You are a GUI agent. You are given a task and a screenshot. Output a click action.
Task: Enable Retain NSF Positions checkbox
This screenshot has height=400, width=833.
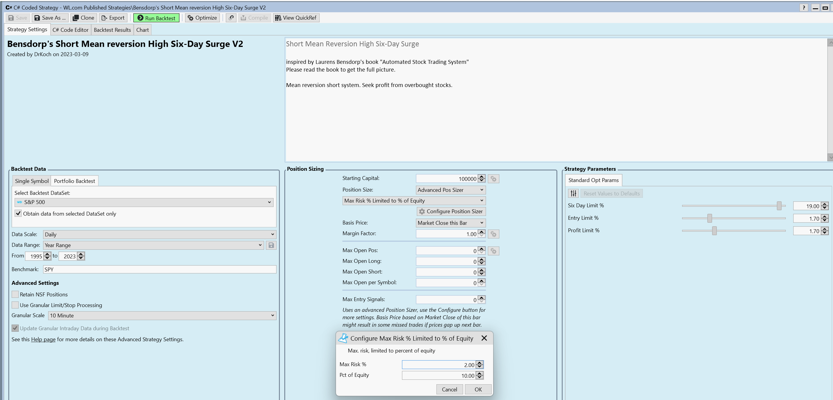click(x=15, y=294)
